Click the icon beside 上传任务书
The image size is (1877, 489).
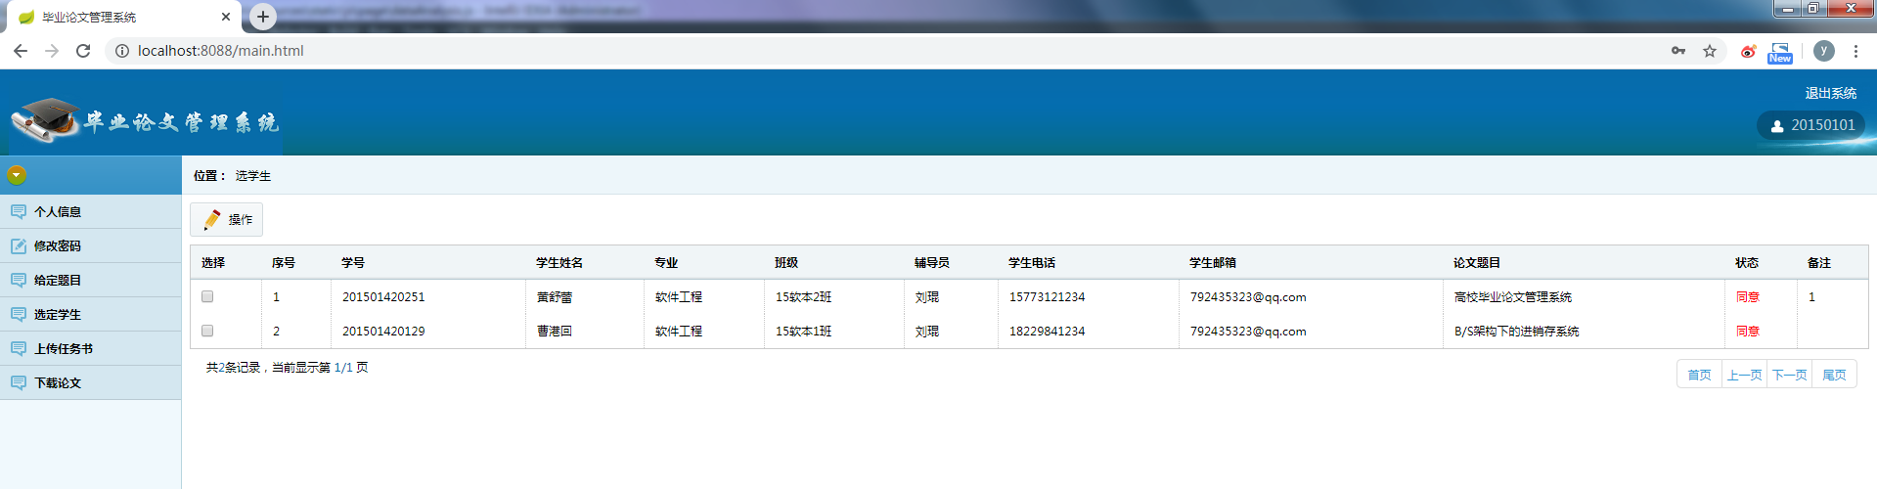click(x=19, y=349)
